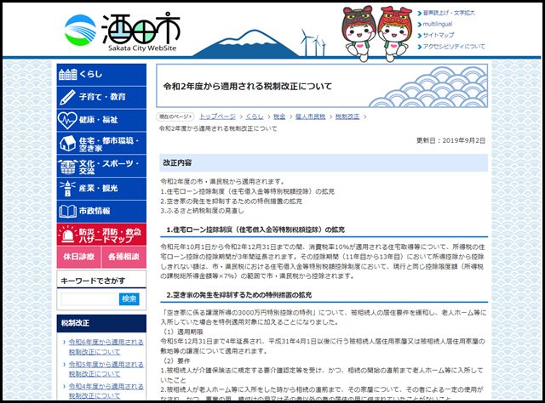Open the 健康・福祉 menu item
The image size is (545, 403).
(x=101, y=120)
